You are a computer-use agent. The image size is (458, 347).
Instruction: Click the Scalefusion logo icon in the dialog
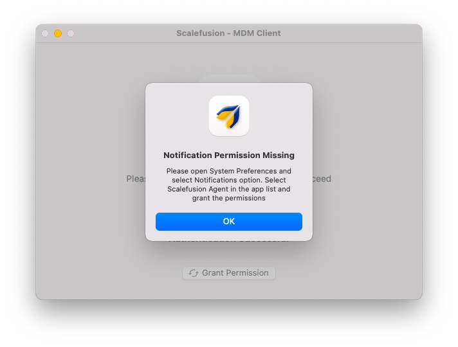(x=229, y=116)
